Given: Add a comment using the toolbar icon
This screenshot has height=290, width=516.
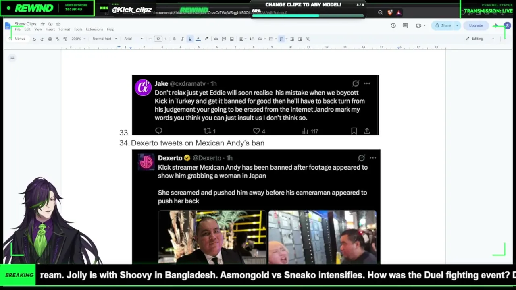Looking at the screenshot, I should (x=224, y=39).
